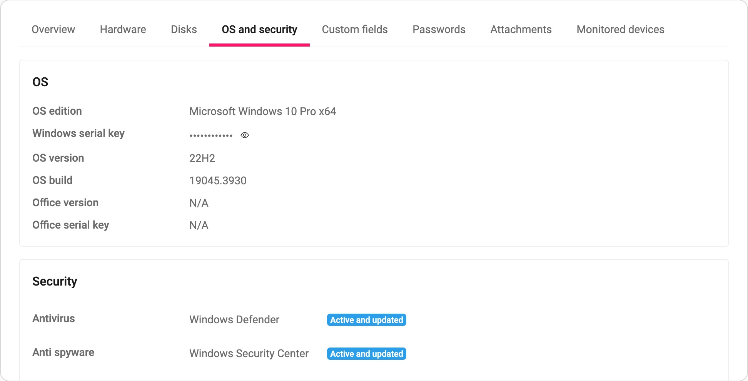This screenshot has height=381, width=748.
Task: Select the masked Windows serial key dots
Action: (x=211, y=135)
